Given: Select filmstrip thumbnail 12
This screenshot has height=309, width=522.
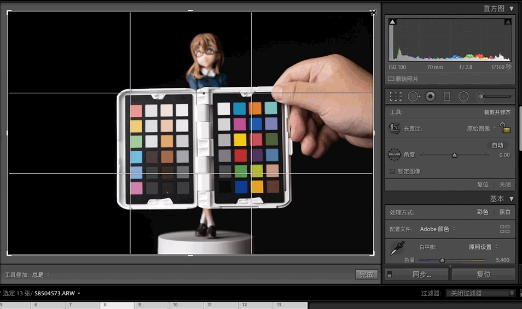Looking at the screenshot, I should point(256,305).
